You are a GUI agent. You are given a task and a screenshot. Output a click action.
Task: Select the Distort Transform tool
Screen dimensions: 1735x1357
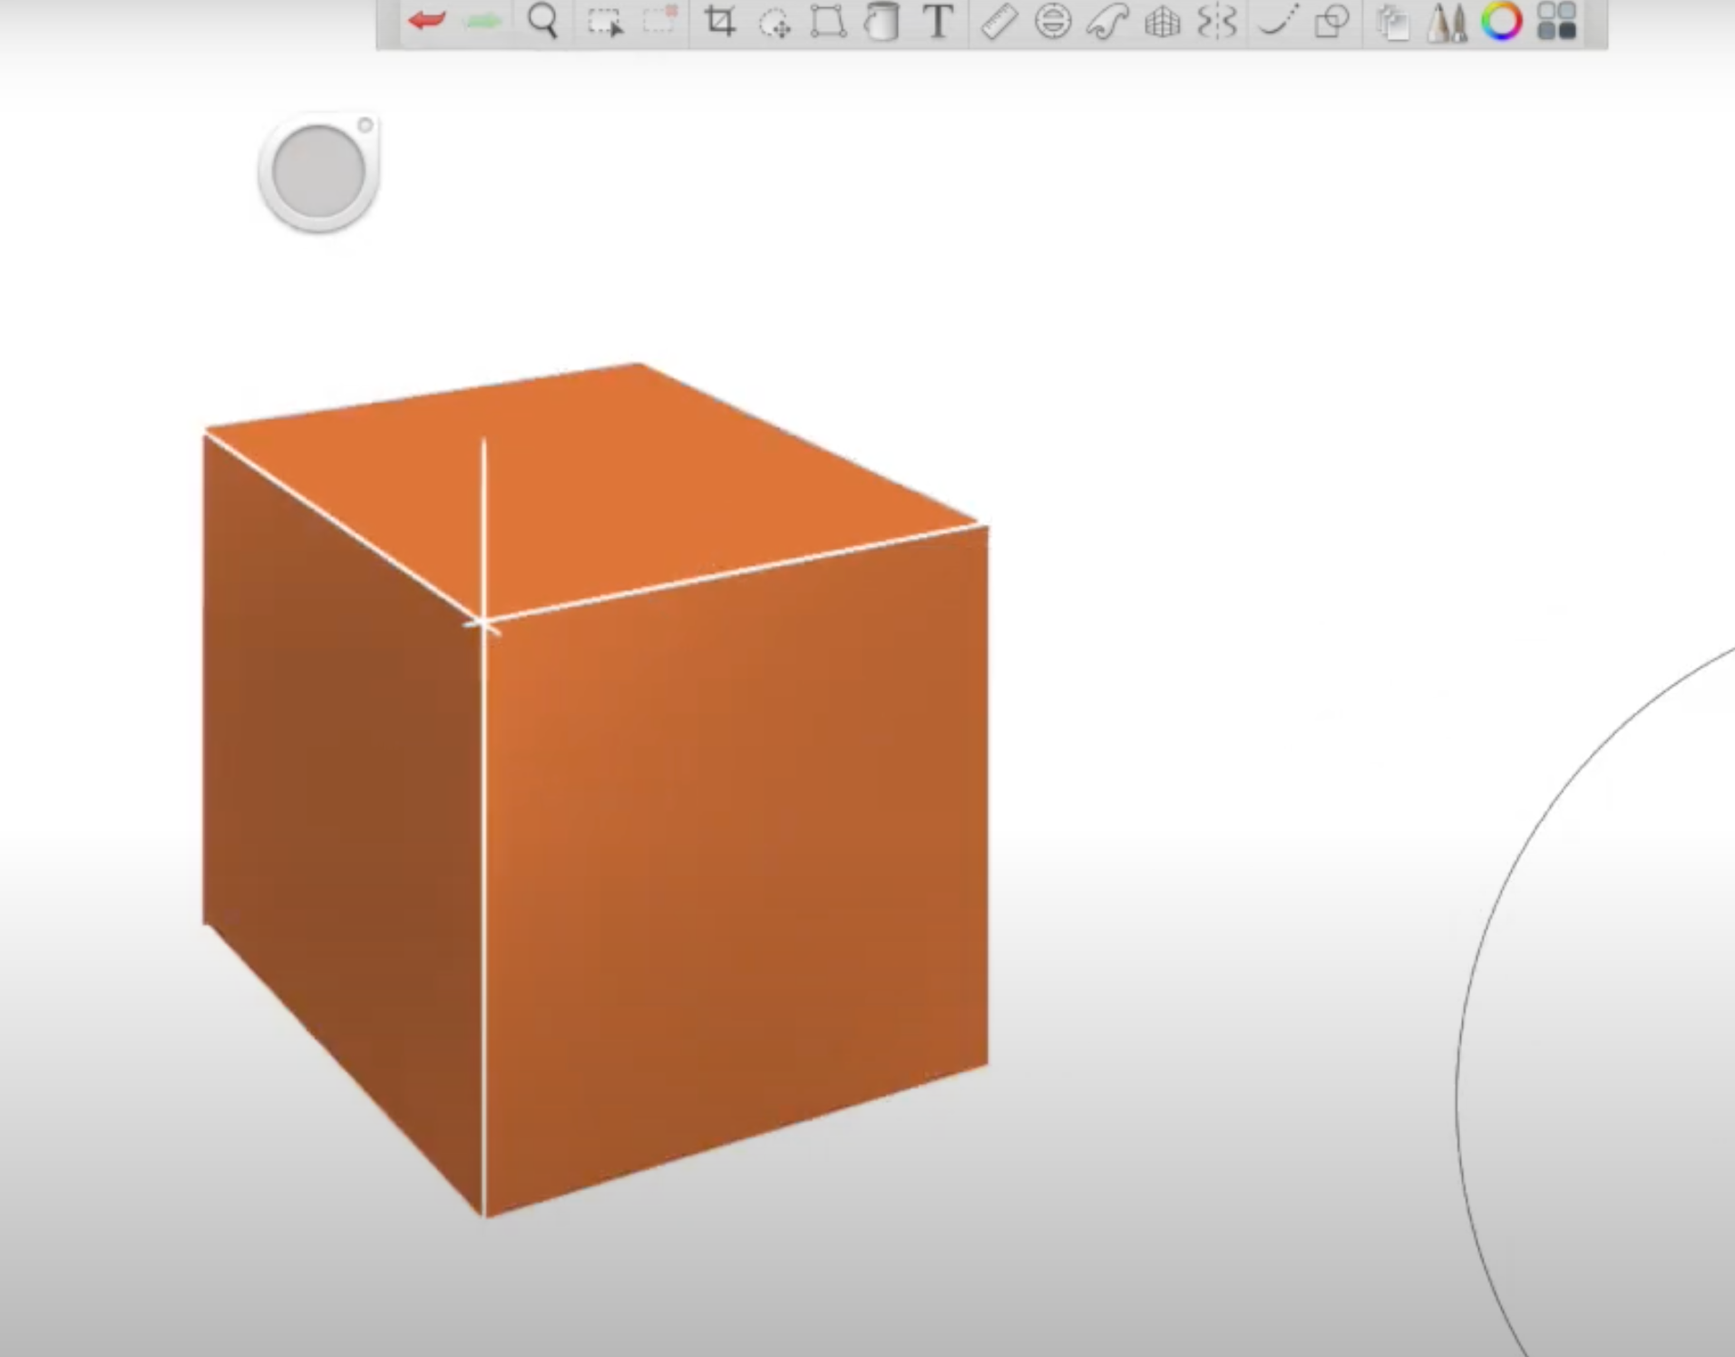click(x=828, y=21)
